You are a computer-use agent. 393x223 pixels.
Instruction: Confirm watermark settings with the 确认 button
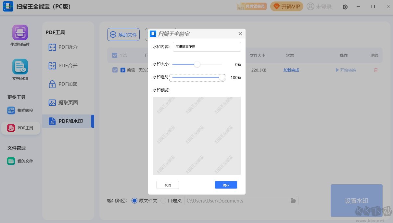pyautogui.click(x=226, y=185)
